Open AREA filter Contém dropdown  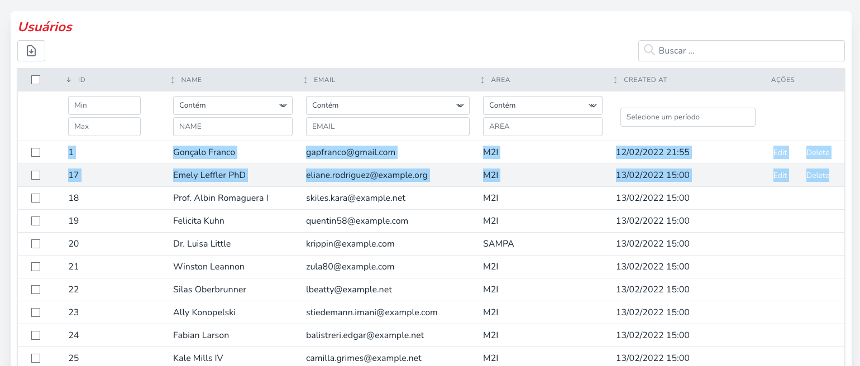(543, 105)
